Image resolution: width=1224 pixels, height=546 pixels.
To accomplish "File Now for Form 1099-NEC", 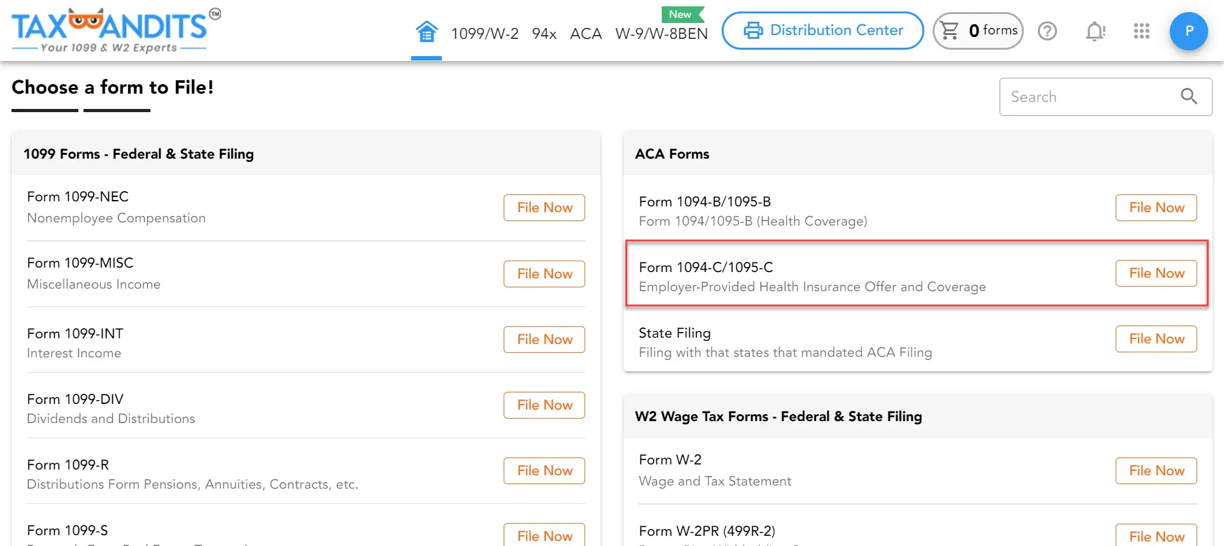I will [x=544, y=208].
